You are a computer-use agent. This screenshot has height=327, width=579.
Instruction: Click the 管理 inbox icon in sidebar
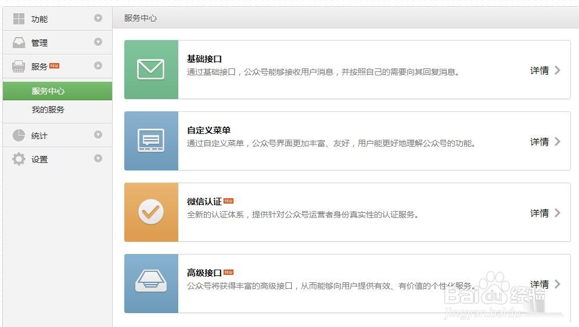[19, 43]
